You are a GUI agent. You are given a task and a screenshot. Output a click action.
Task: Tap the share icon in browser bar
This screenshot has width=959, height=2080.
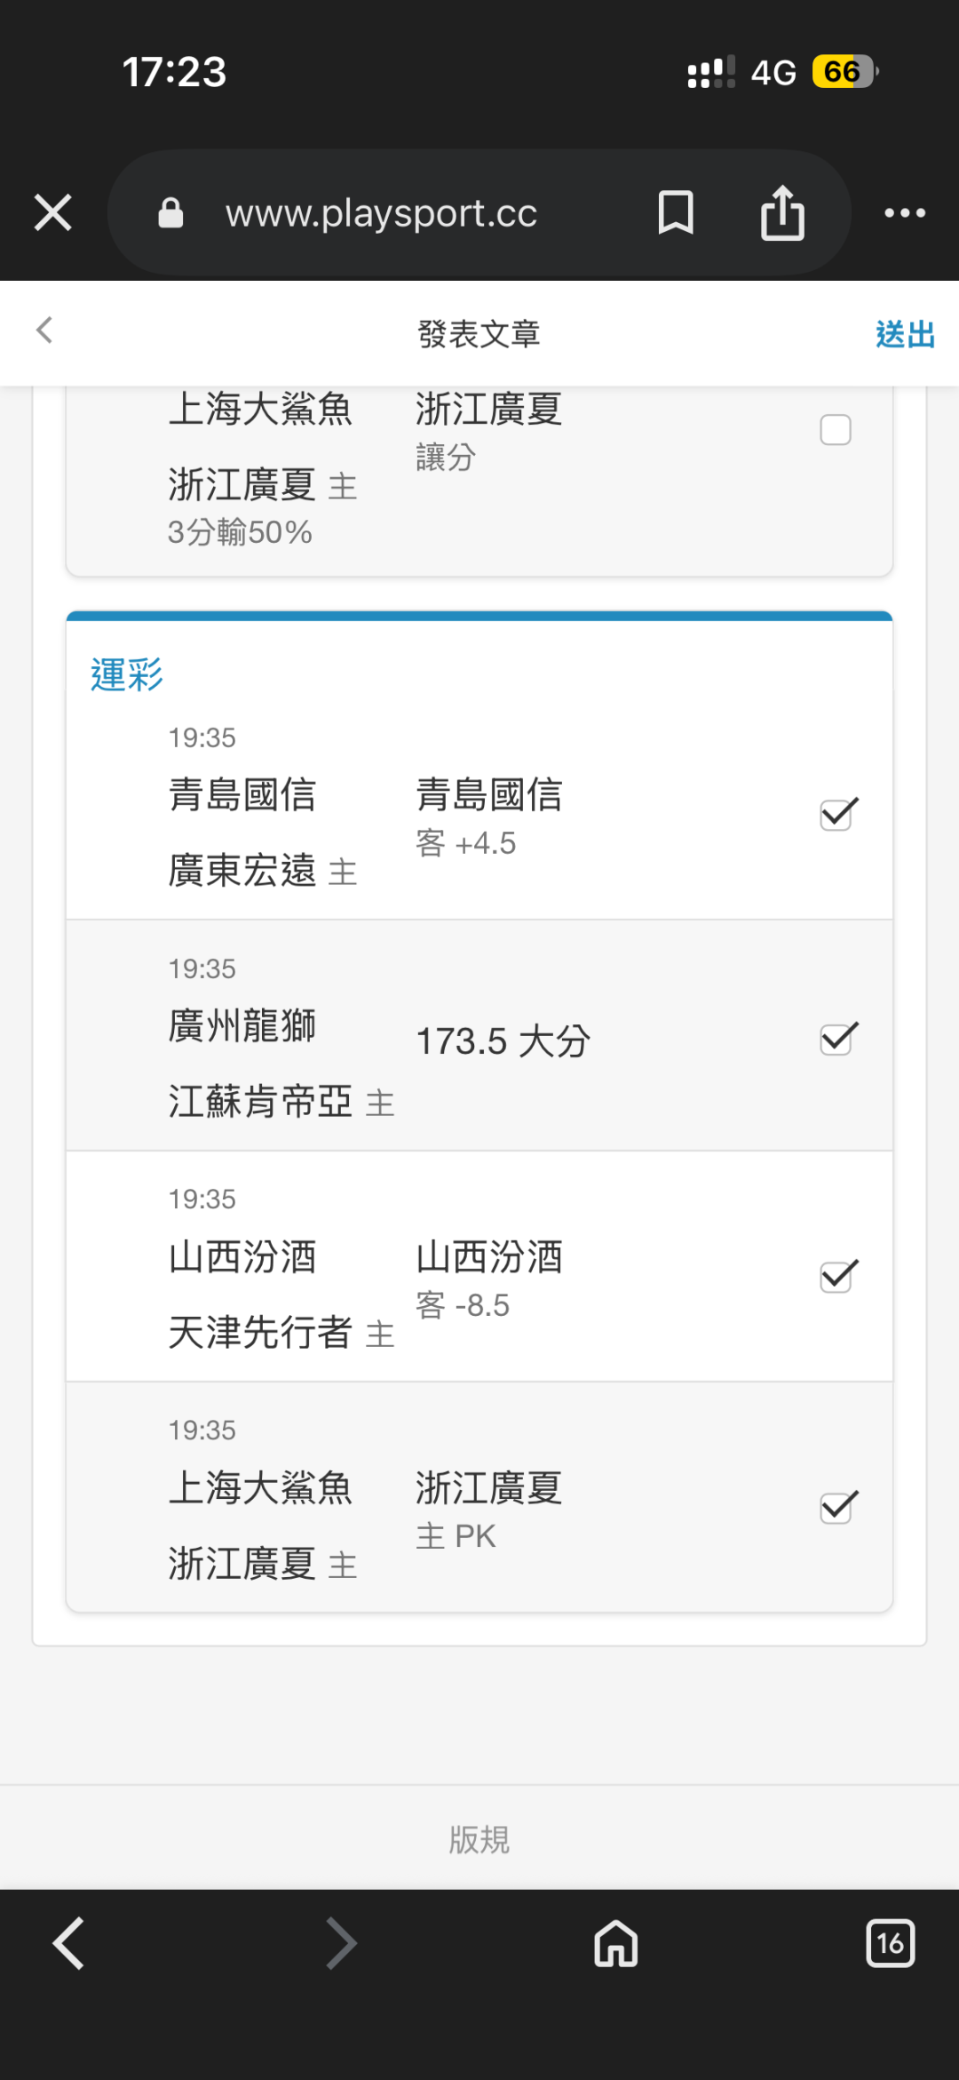click(782, 213)
